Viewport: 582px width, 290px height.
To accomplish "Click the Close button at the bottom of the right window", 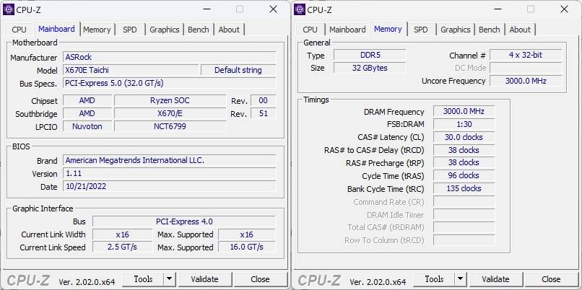I will tap(551, 279).
